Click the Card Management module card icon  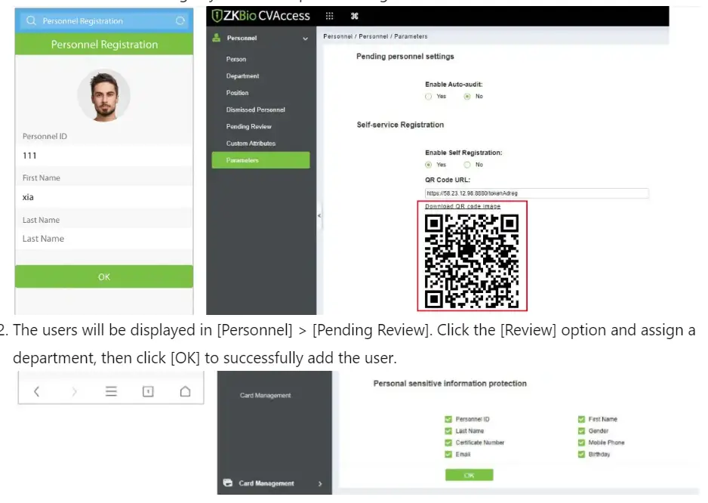228,483
